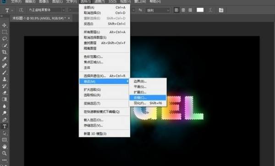Choose 扩展(E)... in Modify submenu

click(148, 92)
